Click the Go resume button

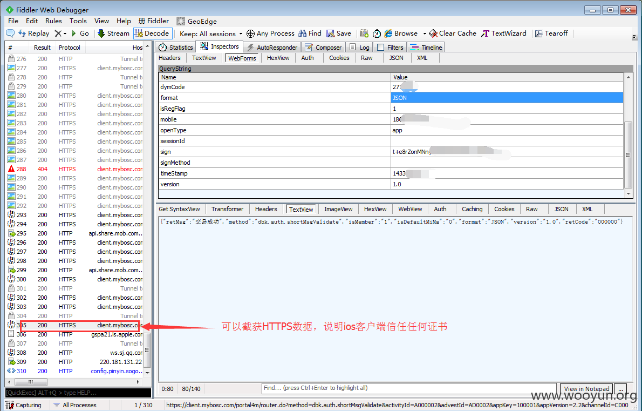coord(80,33)
